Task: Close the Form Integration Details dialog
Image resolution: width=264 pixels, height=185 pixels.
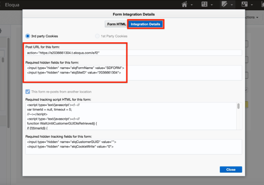Action: pos(231,170)
